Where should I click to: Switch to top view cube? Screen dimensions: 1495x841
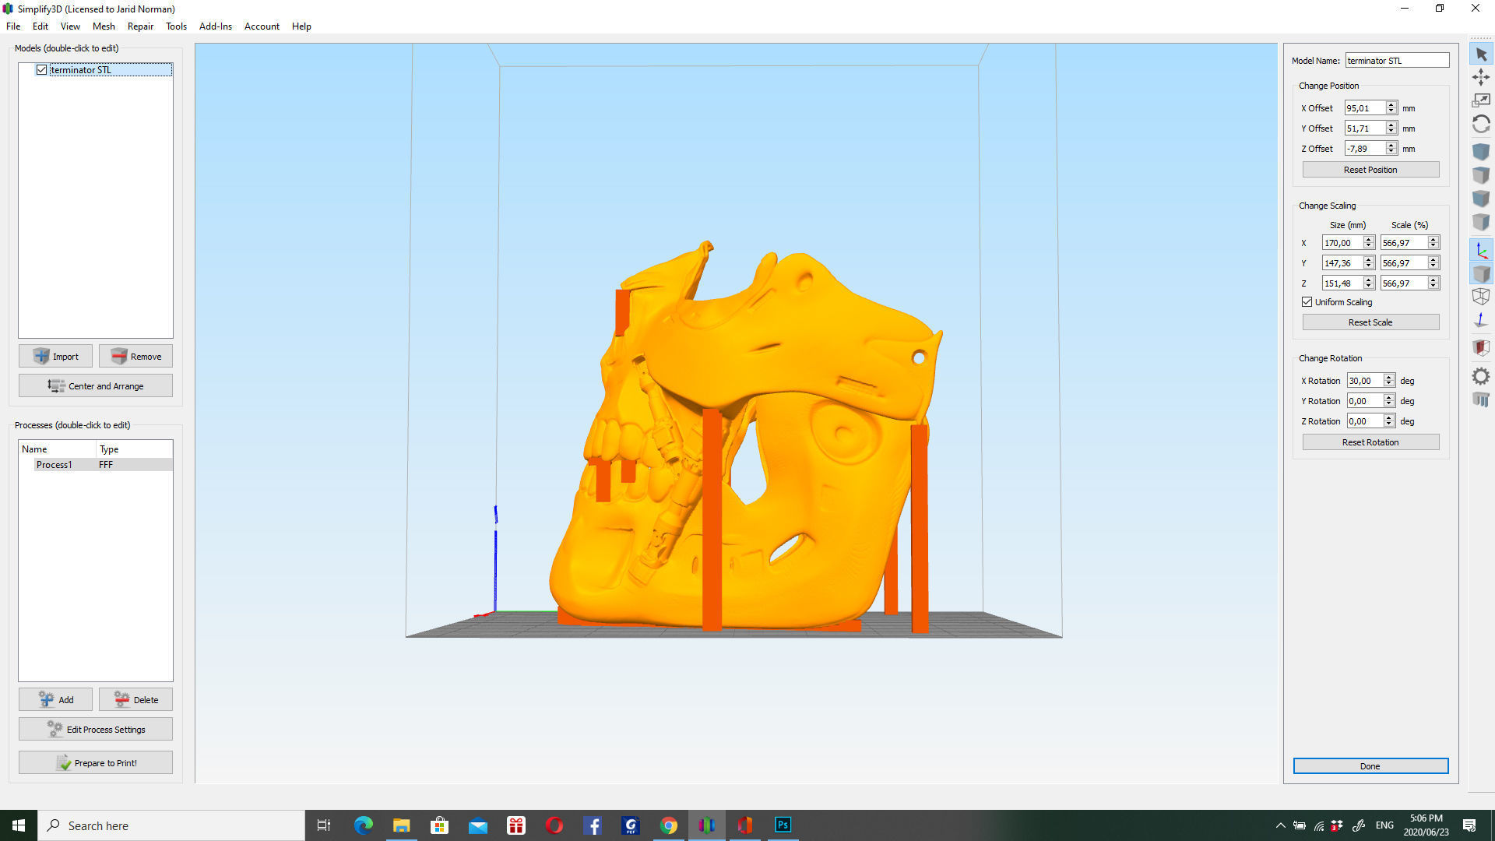[1481, 174]
